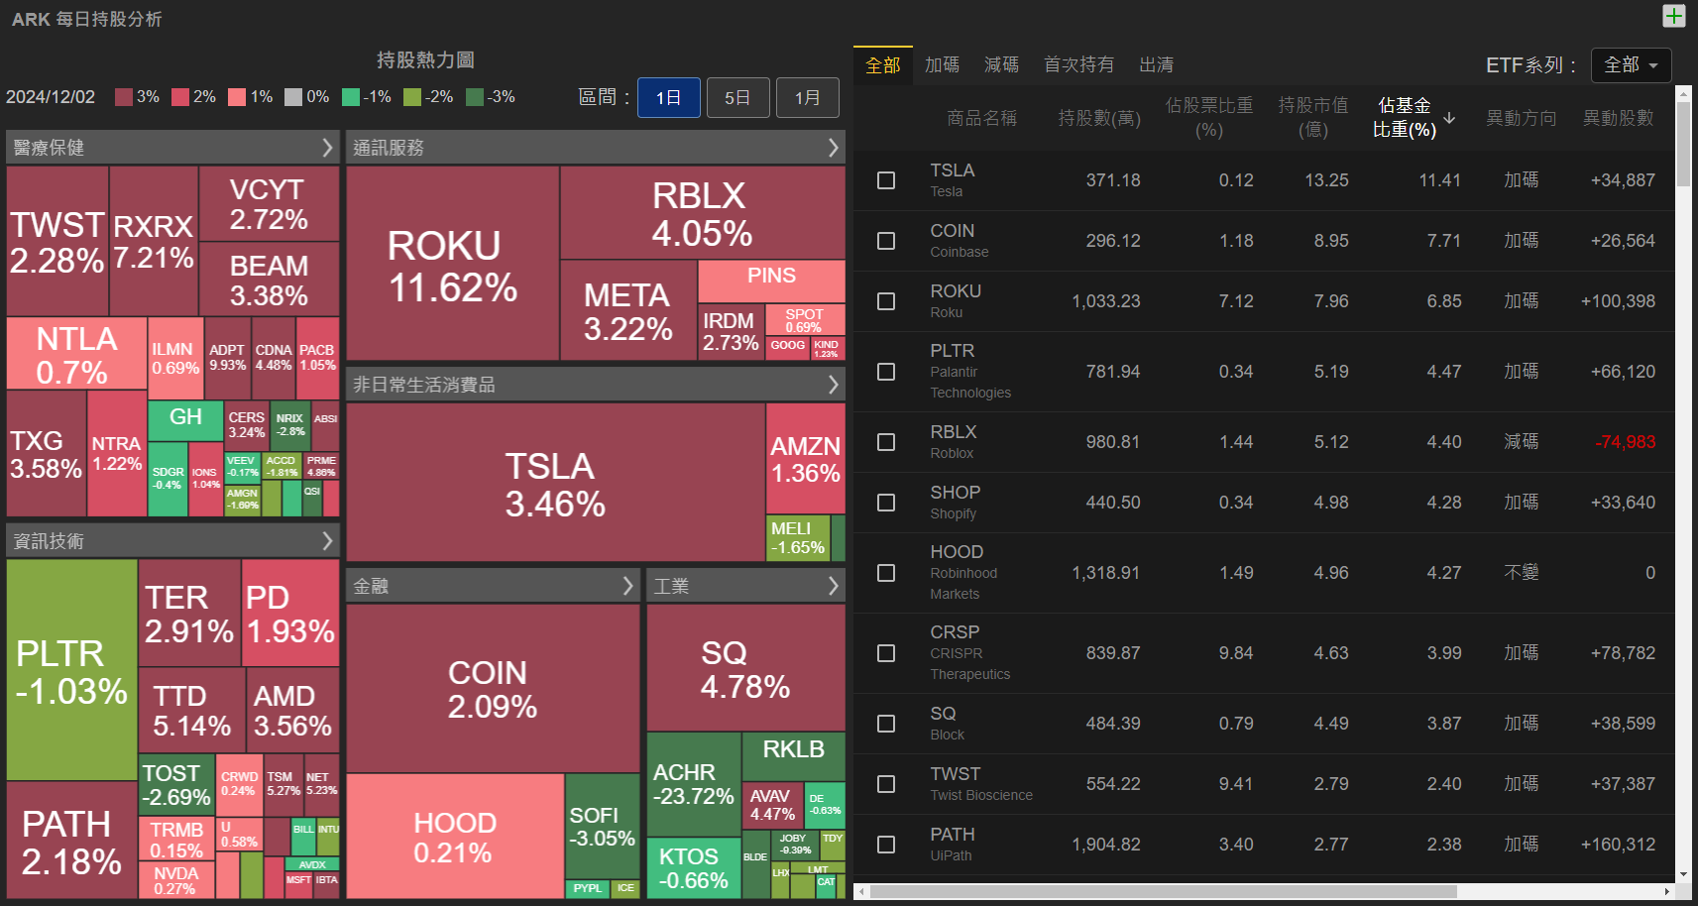Open the ETF系列 全部 dropdown

(x=1631, y=65)
